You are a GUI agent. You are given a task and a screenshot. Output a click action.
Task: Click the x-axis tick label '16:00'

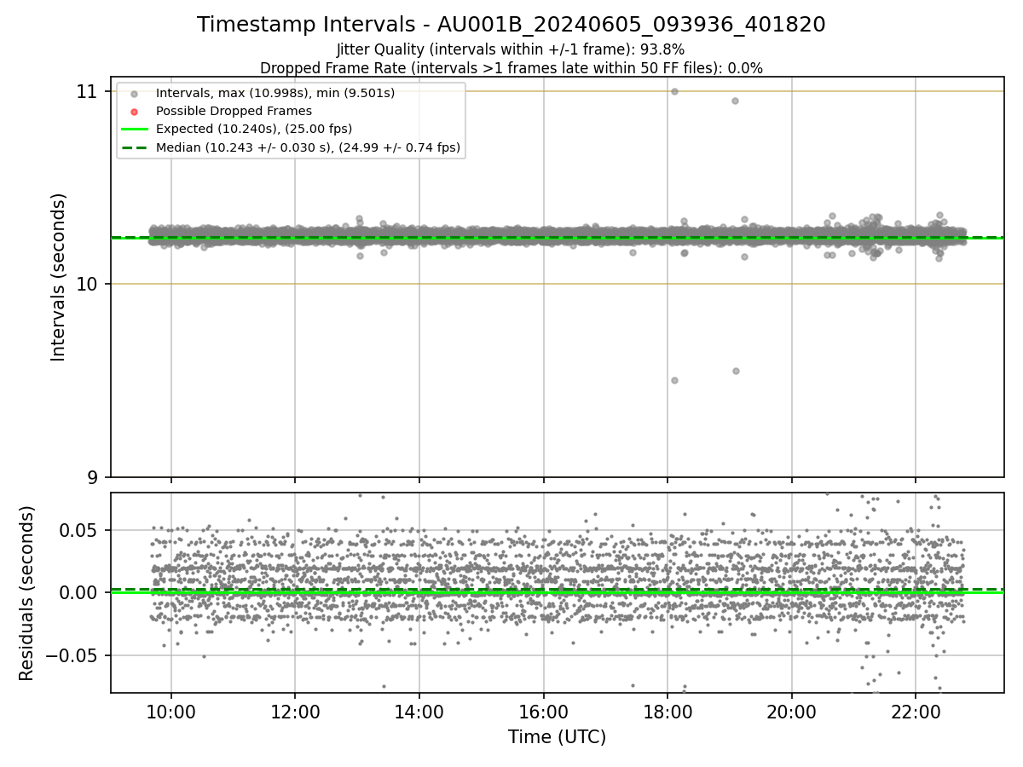pyautogui.click(x=544, y=712)
